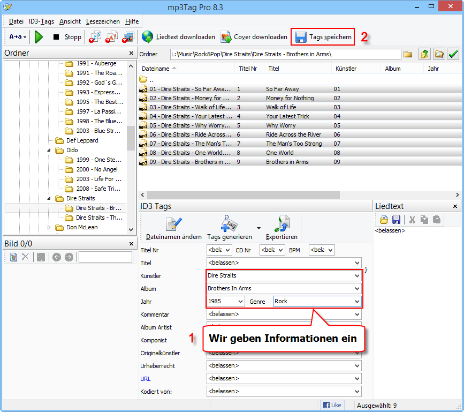Click the delete image X icon
Screen dimensions: 464x412
pos(26,257)
